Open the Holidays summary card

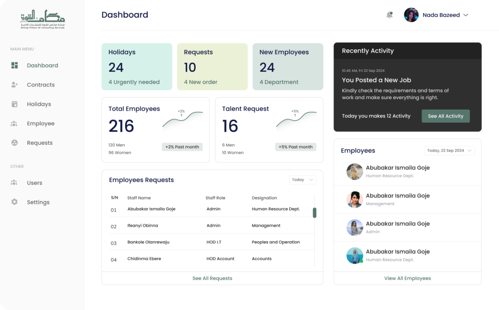[x=137, y=67]
